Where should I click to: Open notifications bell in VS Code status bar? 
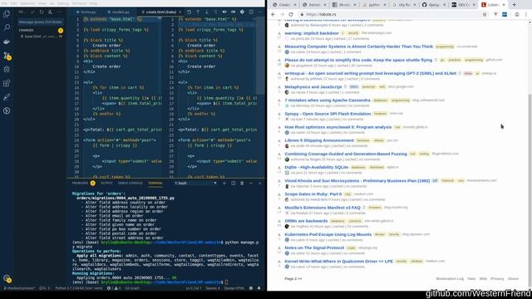tap(259, 288)
